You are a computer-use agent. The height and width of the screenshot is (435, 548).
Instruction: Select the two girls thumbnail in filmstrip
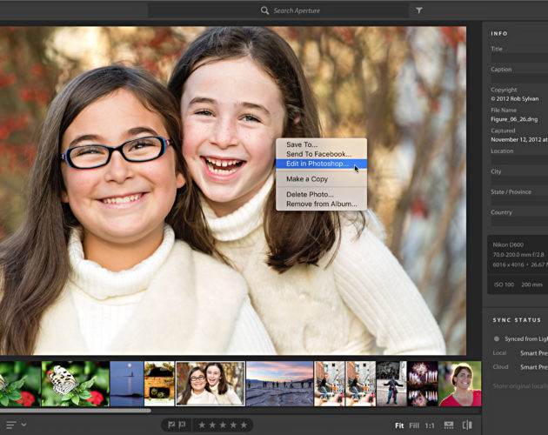click(211, 384)
